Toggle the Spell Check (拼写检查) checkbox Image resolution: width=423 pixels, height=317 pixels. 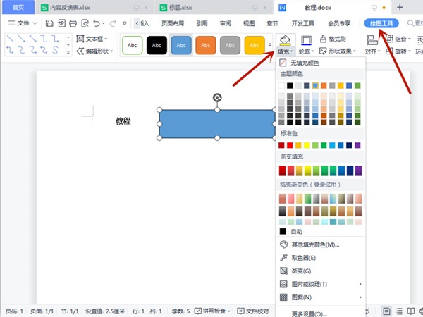(198, 311)
